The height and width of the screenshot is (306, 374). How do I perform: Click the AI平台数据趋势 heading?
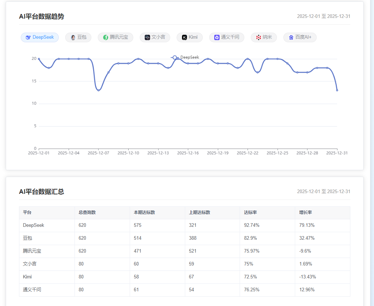[x=42, y=16]
